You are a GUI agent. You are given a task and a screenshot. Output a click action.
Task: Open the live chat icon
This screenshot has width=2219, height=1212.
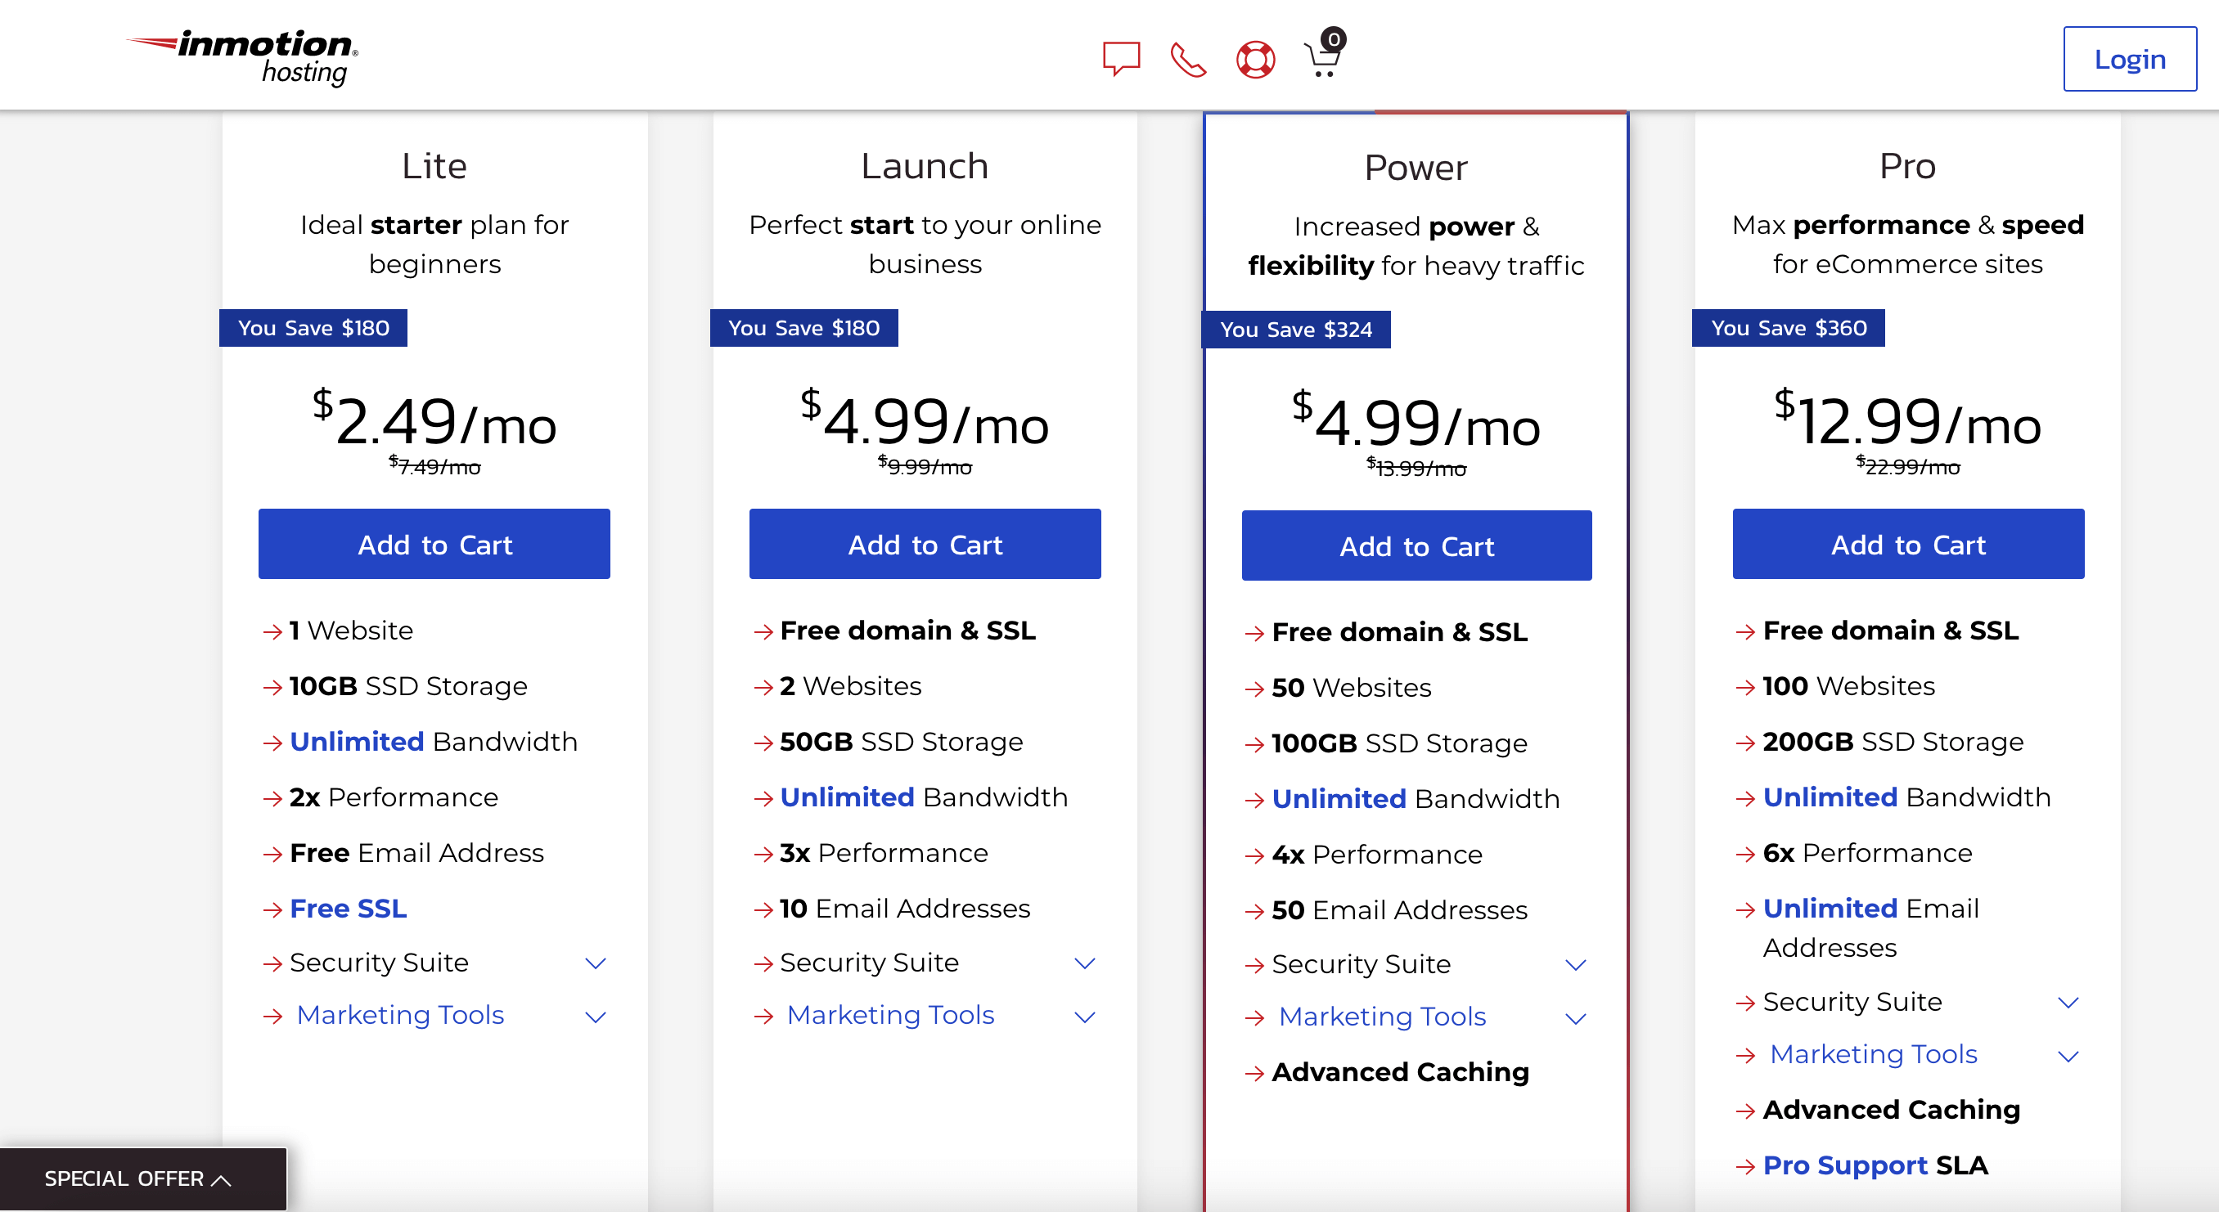pyautogui.click(x=1122, y=60)
